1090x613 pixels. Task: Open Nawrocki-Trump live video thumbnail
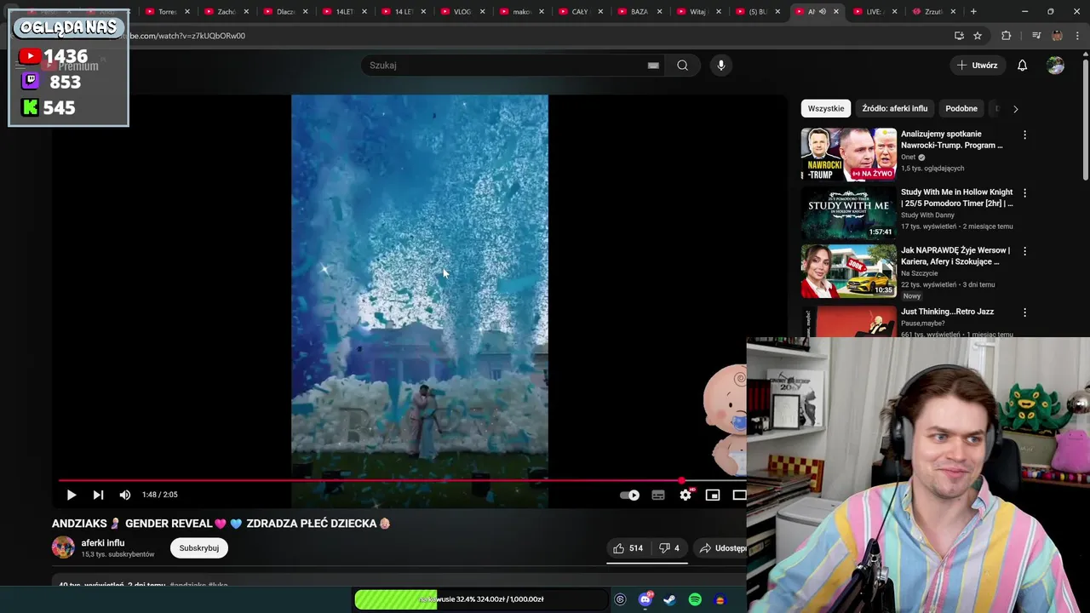pyautogui.click(x=848, y=155)
